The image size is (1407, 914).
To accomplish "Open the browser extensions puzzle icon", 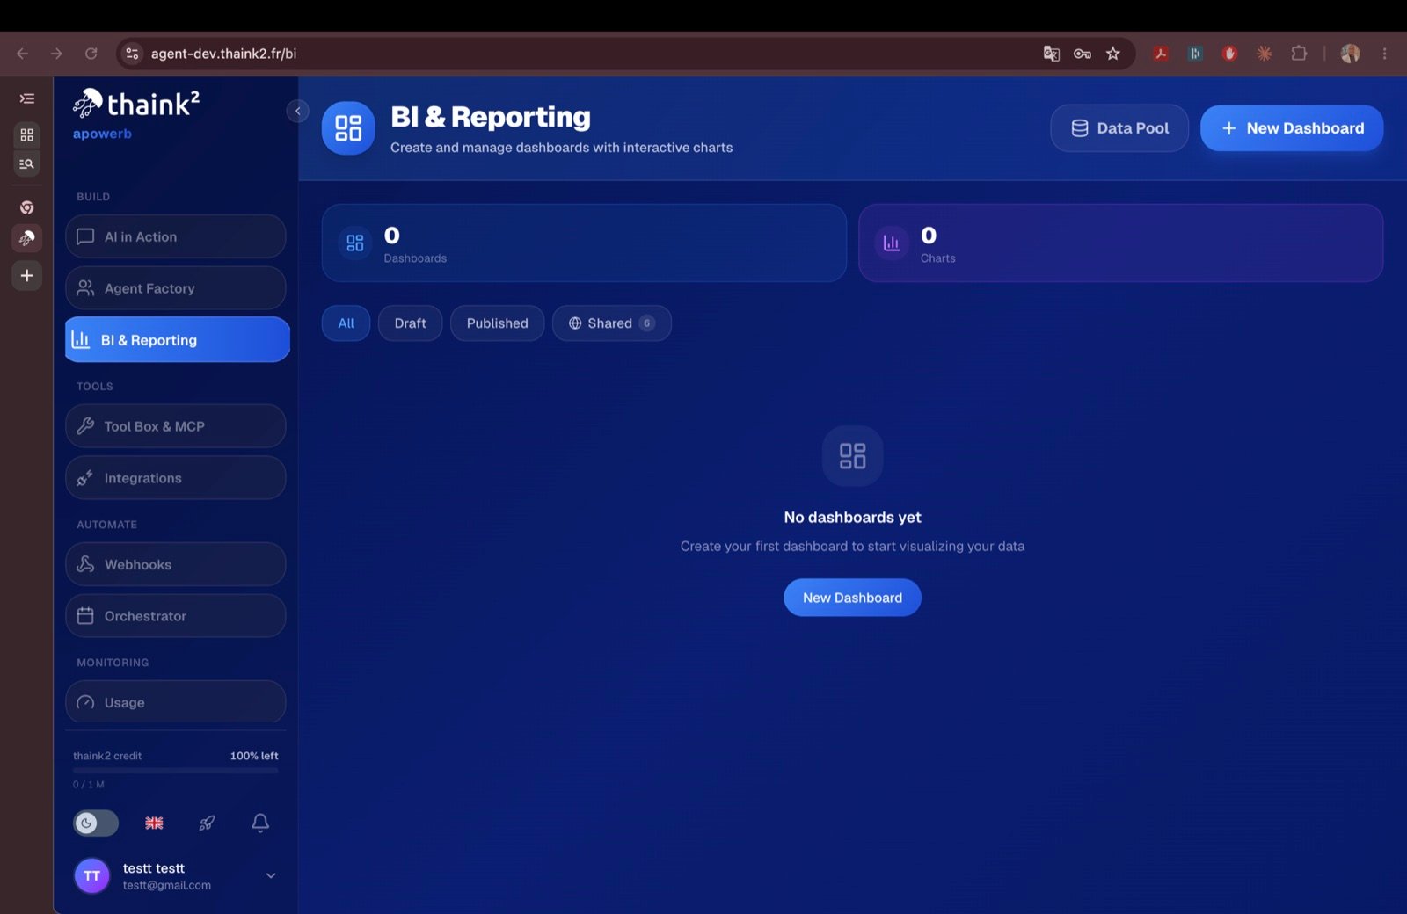I will (1299, 54).
